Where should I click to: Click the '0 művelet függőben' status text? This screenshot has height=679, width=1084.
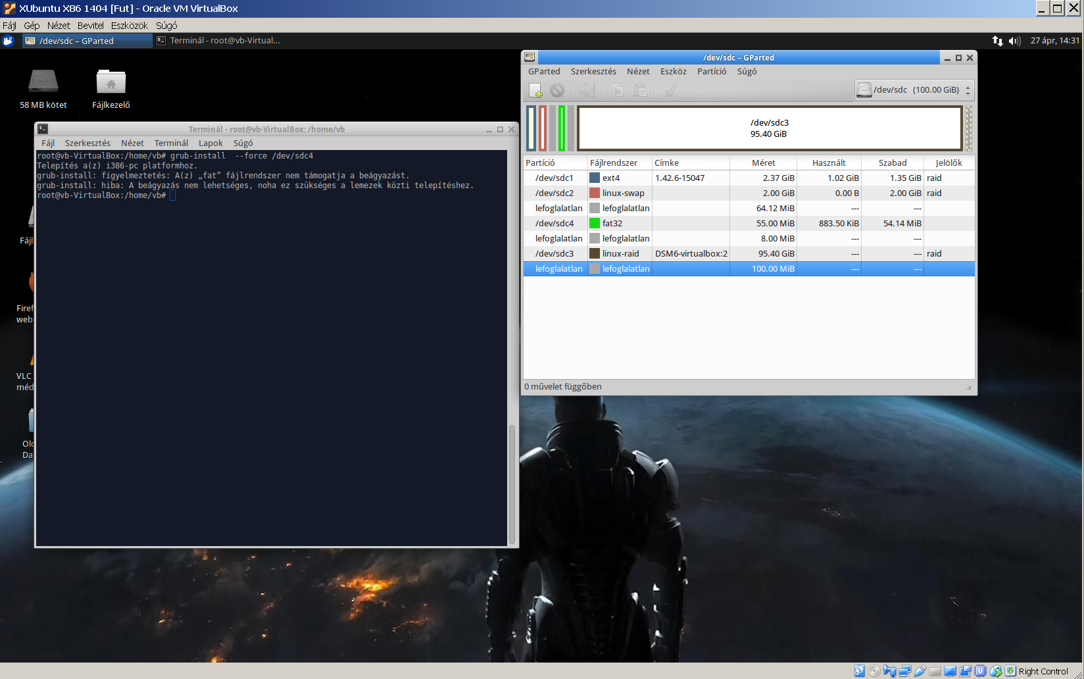pyautogui.click(x=563, y=387)
